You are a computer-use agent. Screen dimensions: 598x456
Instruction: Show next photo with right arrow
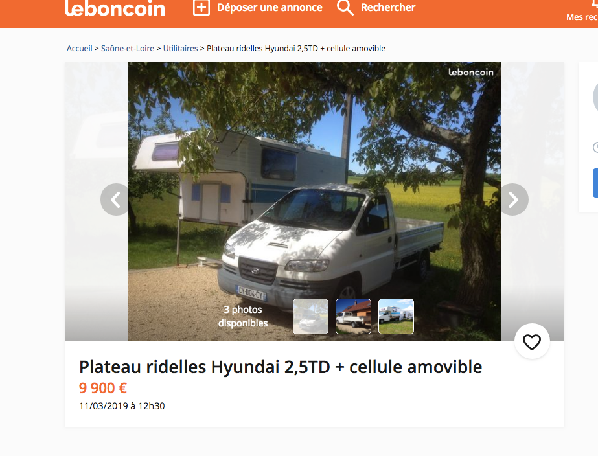(x=513, y=199)
